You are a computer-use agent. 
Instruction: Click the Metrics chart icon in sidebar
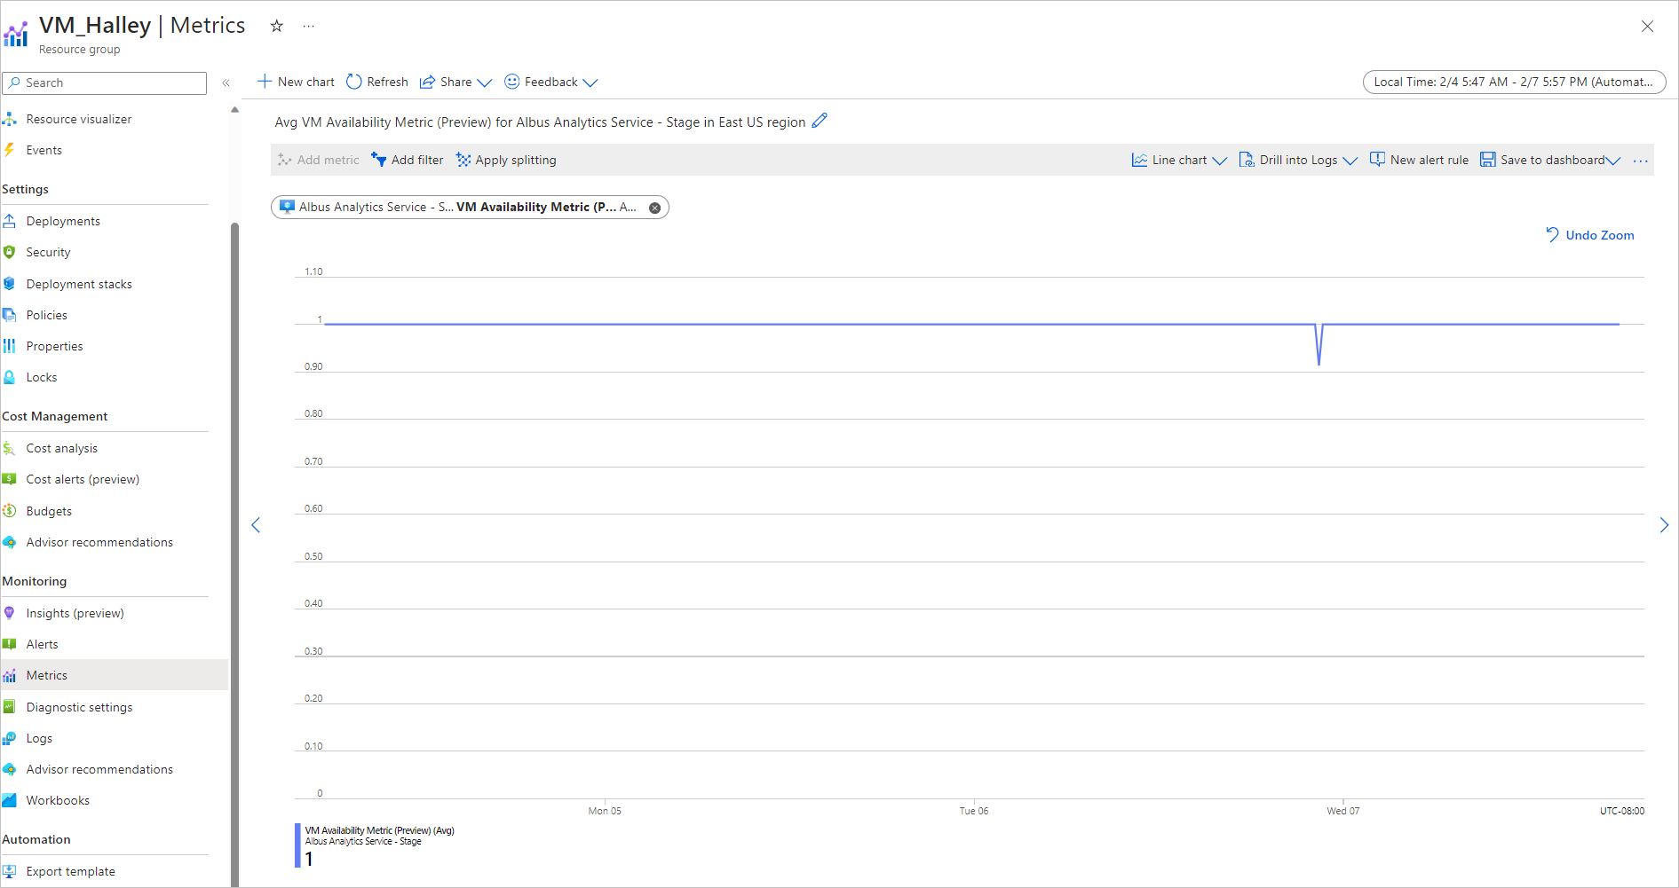coord(10,675)
